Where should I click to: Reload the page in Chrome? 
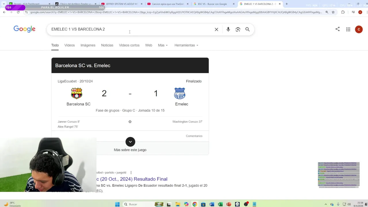click(x=18, y=12)
